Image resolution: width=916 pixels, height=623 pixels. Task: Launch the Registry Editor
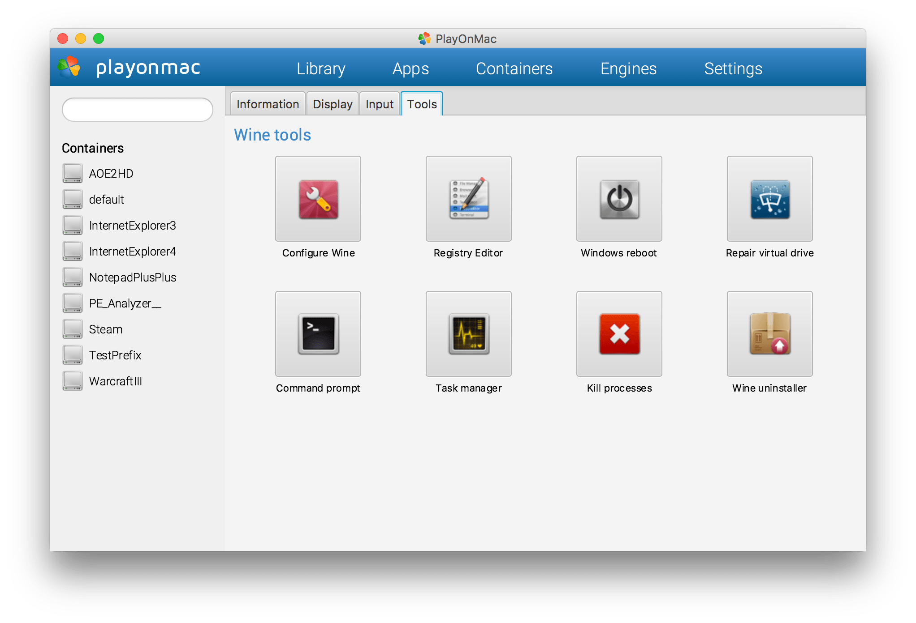tap(468, 199)
